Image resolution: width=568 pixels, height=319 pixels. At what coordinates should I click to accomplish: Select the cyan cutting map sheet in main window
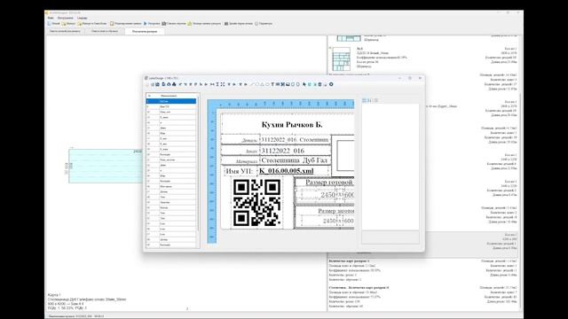coord(106,166)
